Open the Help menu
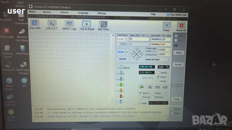Viewport: 232px width, 130px height. 153,14
